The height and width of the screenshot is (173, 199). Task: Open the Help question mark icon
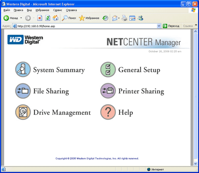pyautogui.click(x=108, y=112)
